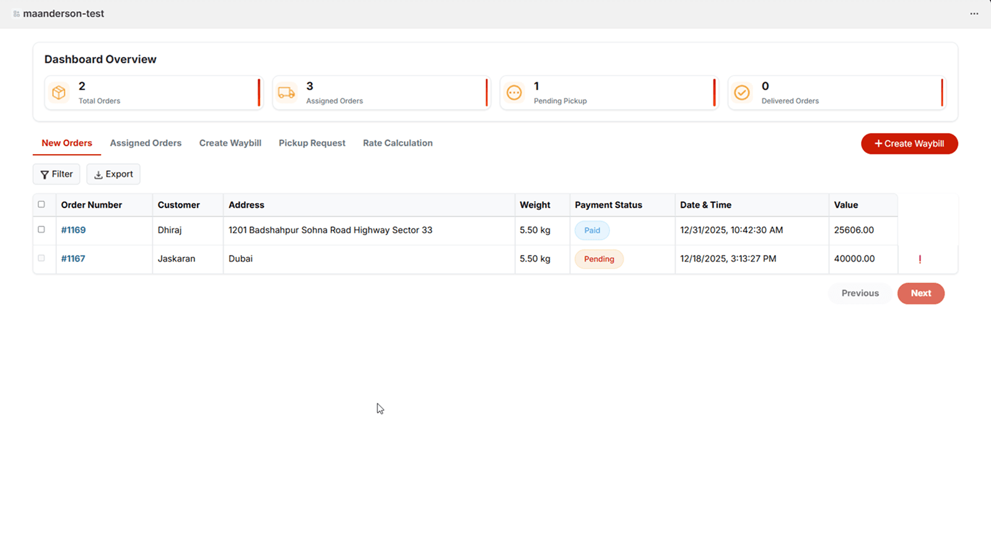Click the Paid status badge
Image resolution: width=991 pixels, height=557 pixels.
coord(592,230)
